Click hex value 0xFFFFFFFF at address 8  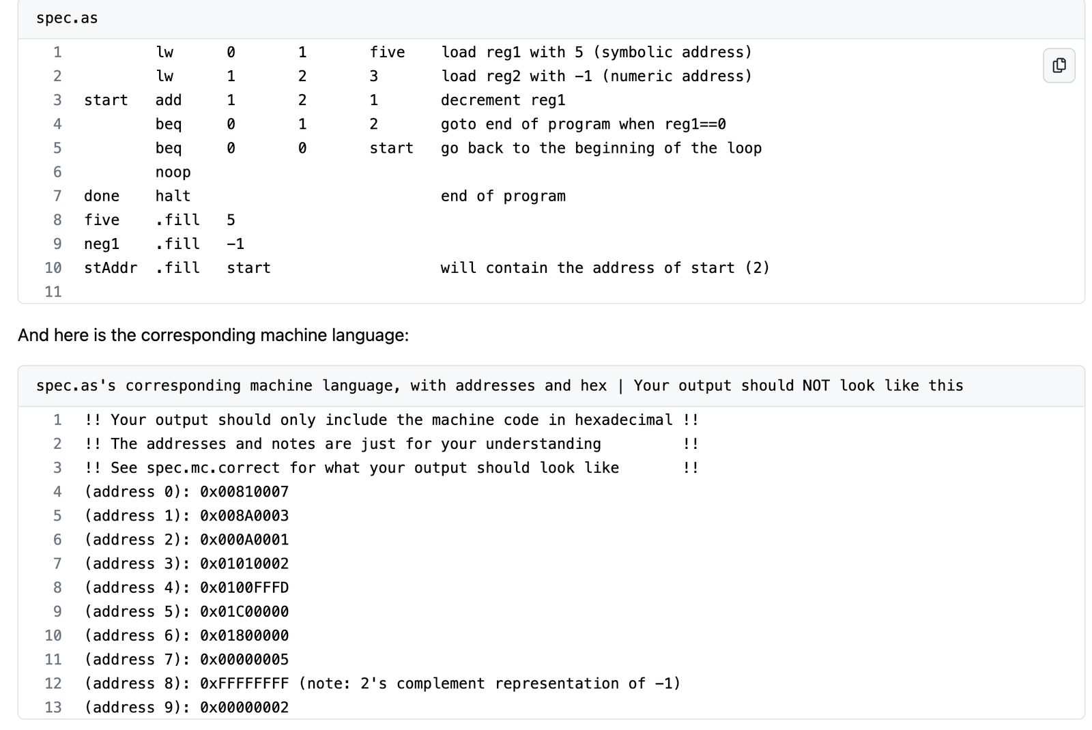pyautogui.click(x=244, y=684)
